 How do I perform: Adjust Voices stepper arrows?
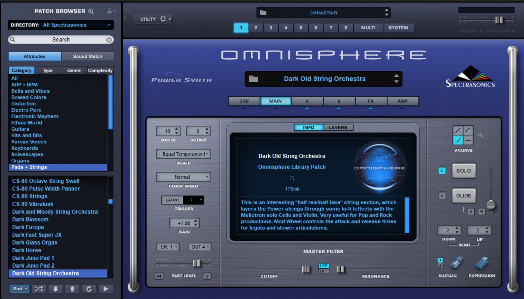177,131
